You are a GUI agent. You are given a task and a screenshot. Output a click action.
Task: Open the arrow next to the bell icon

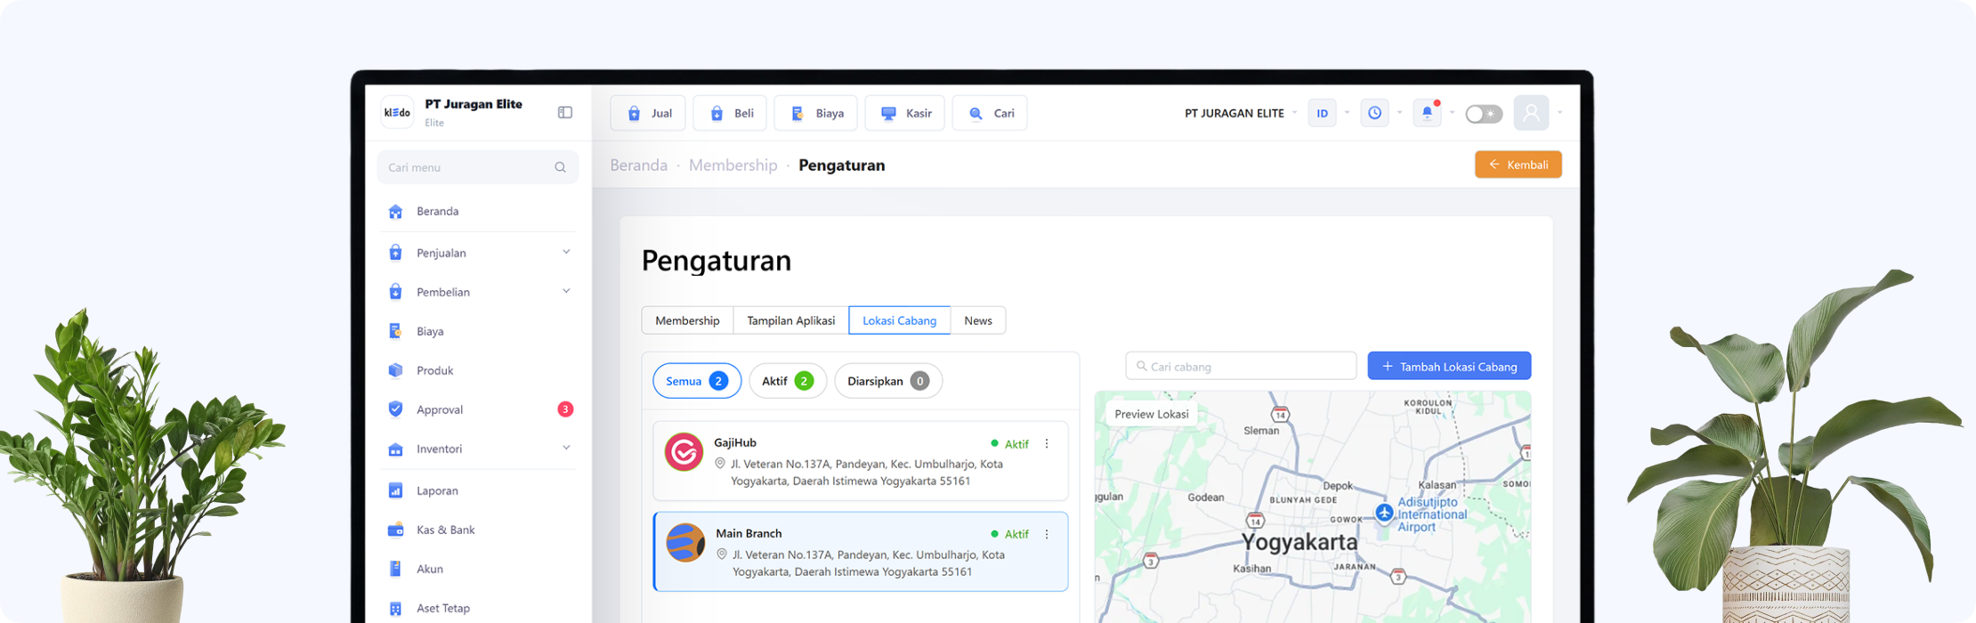click(1452, 113)
